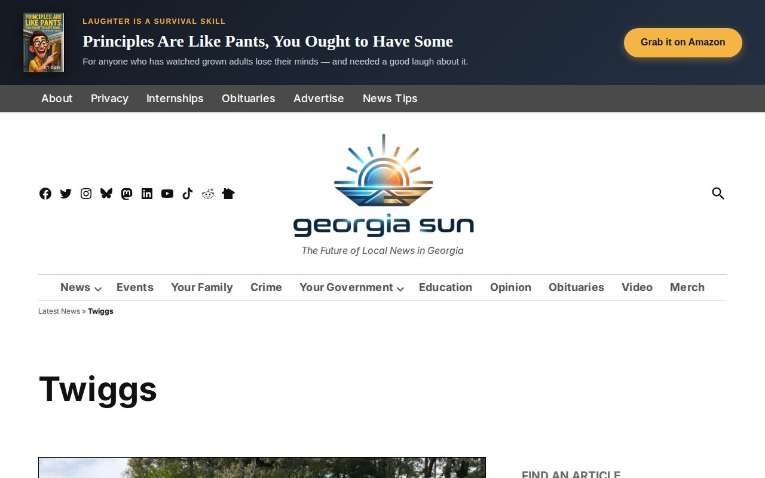Open Your Family section

point(202,287)
